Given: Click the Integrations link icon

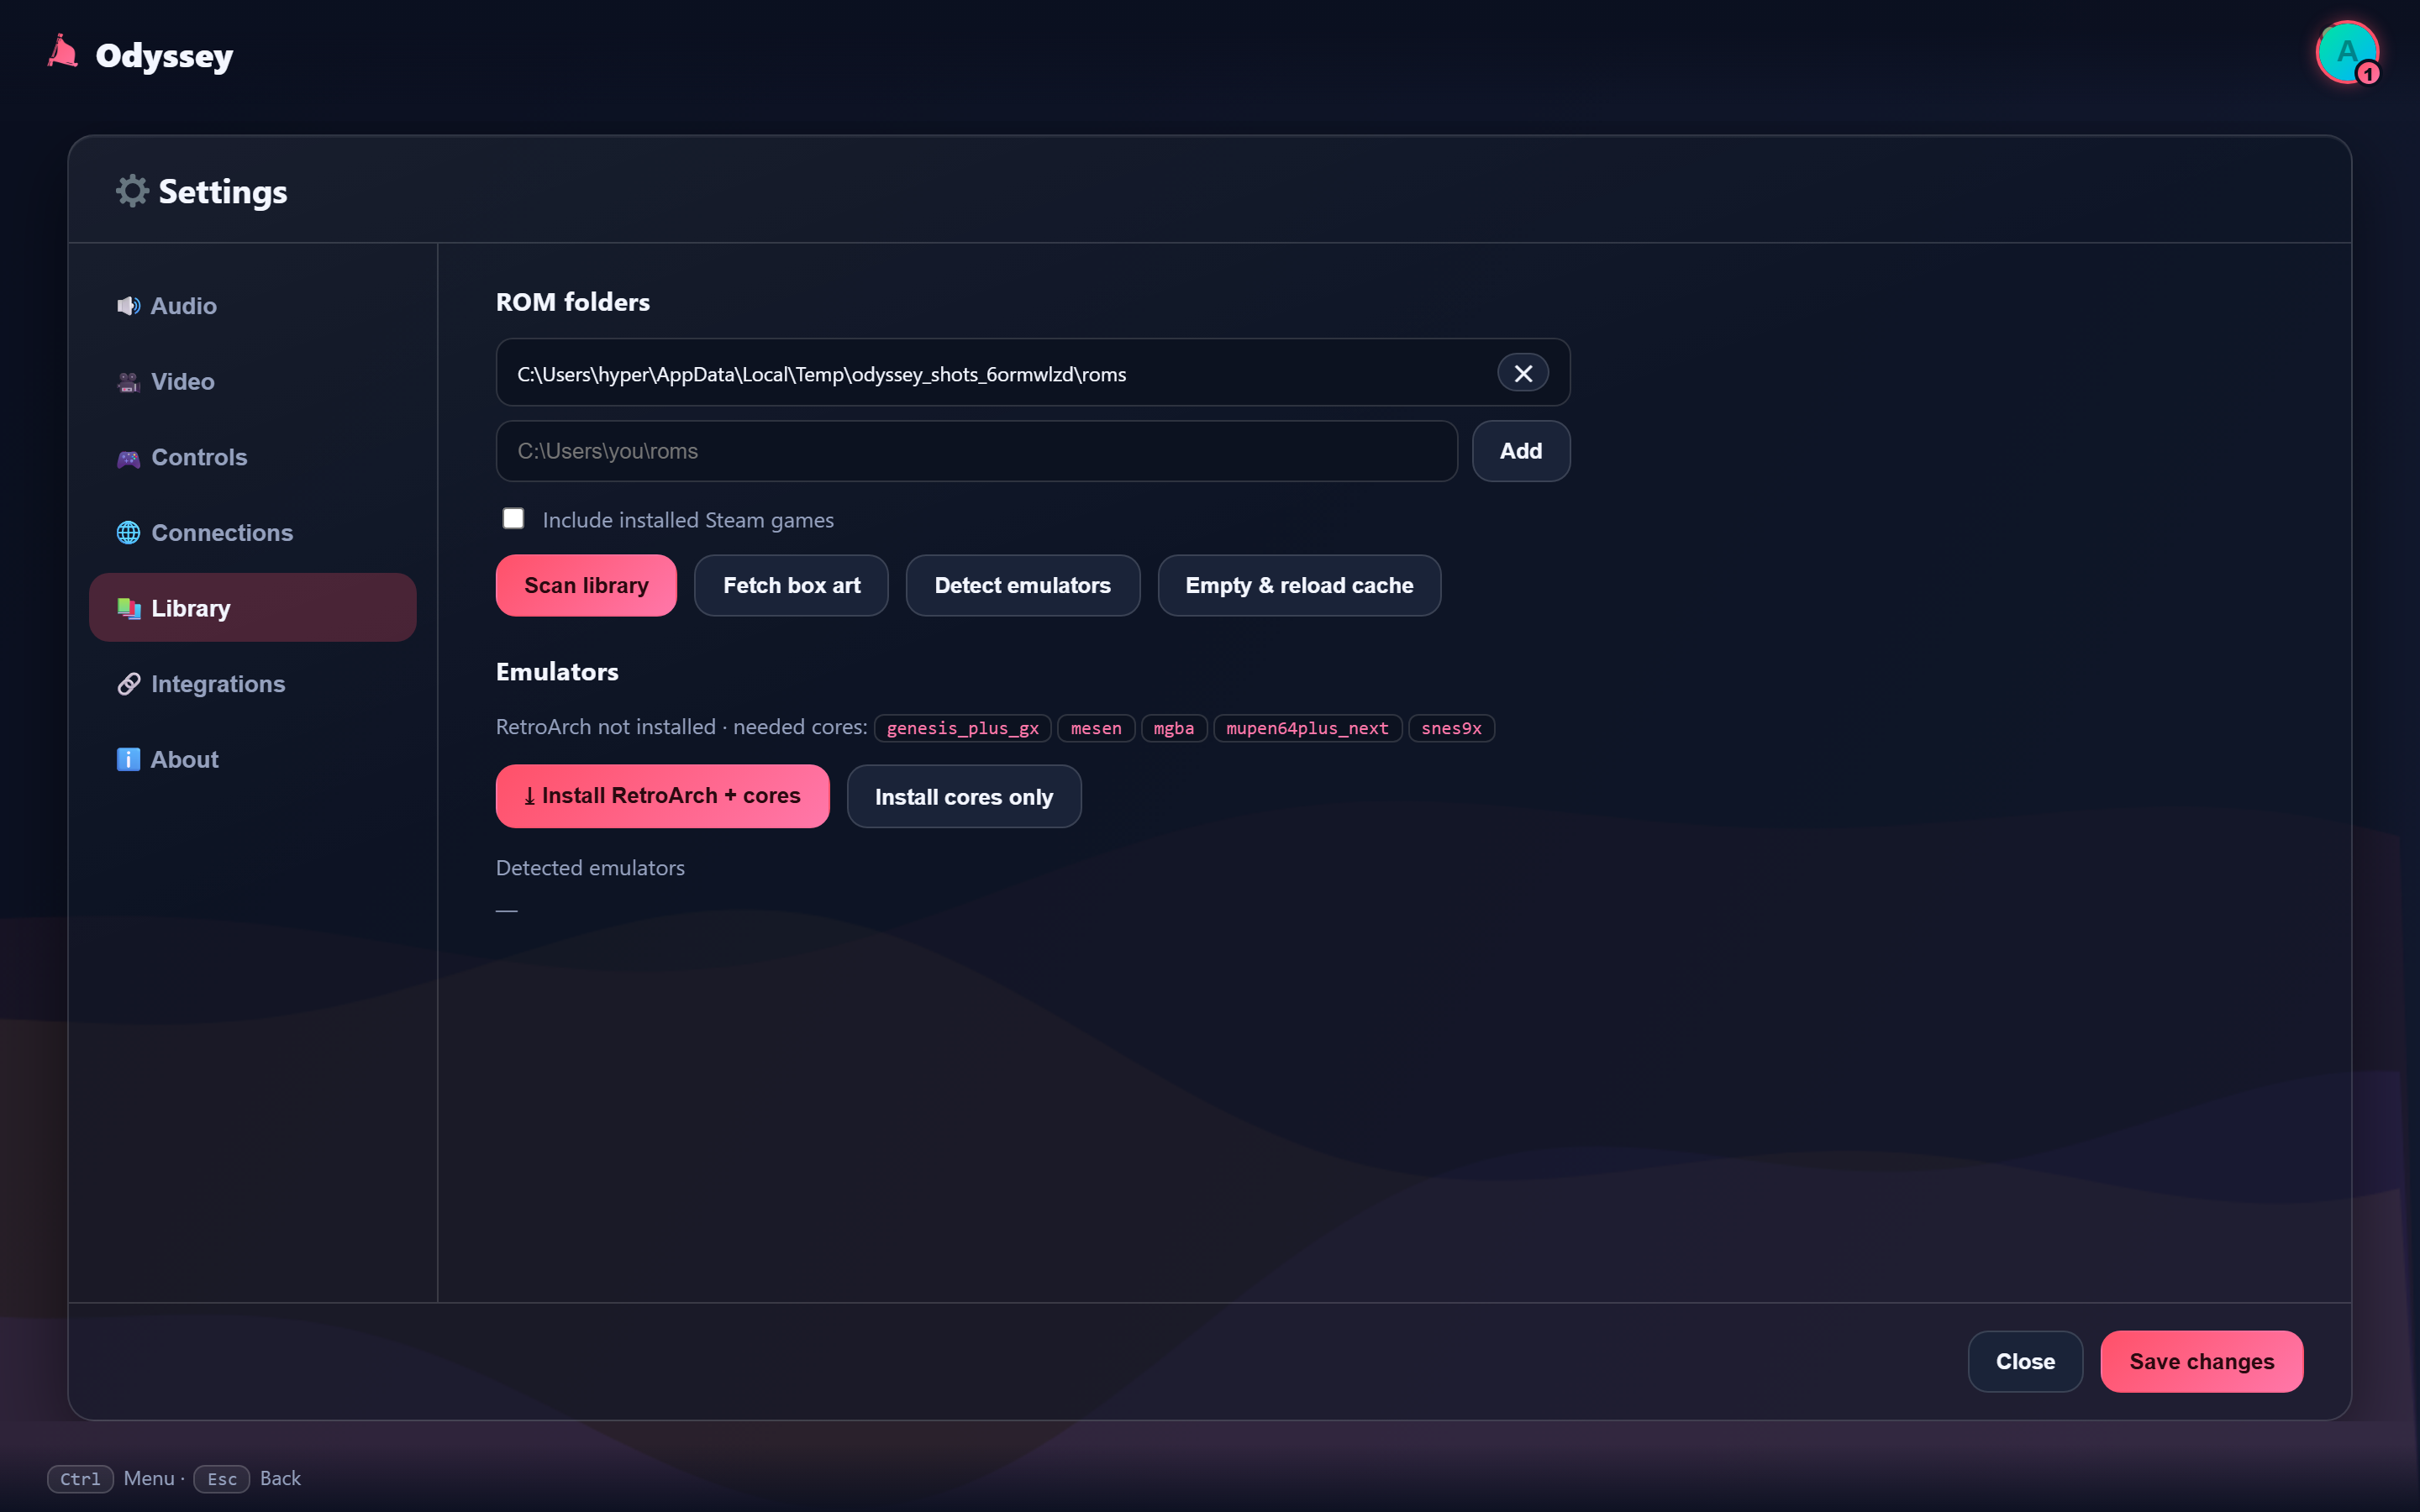Looking at the screenshot, I should coord(128,684).
